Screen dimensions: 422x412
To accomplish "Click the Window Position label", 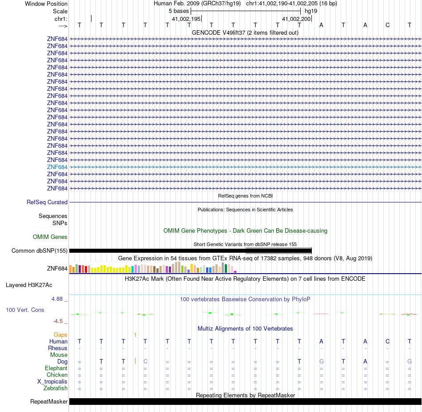I will 46,4.
